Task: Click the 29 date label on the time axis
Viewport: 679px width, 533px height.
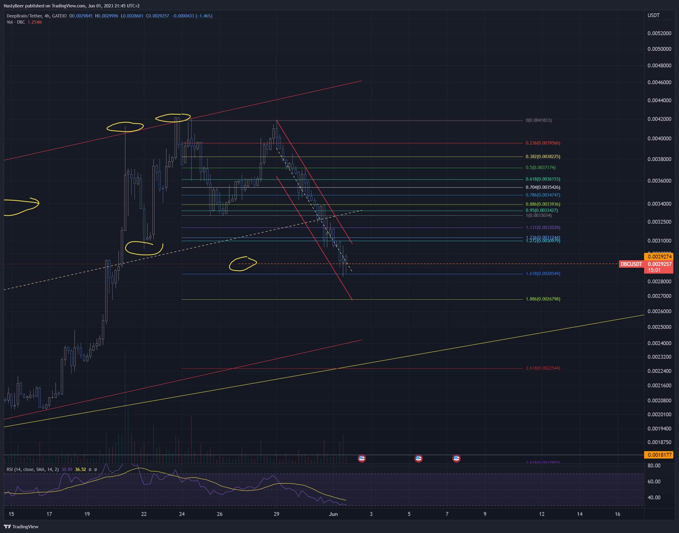Action: coord(276,514)
